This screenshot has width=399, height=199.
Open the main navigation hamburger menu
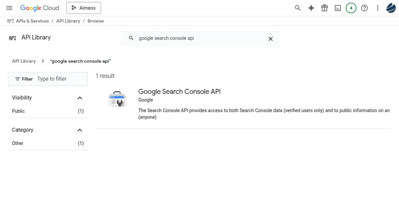[x=9, y=8]
